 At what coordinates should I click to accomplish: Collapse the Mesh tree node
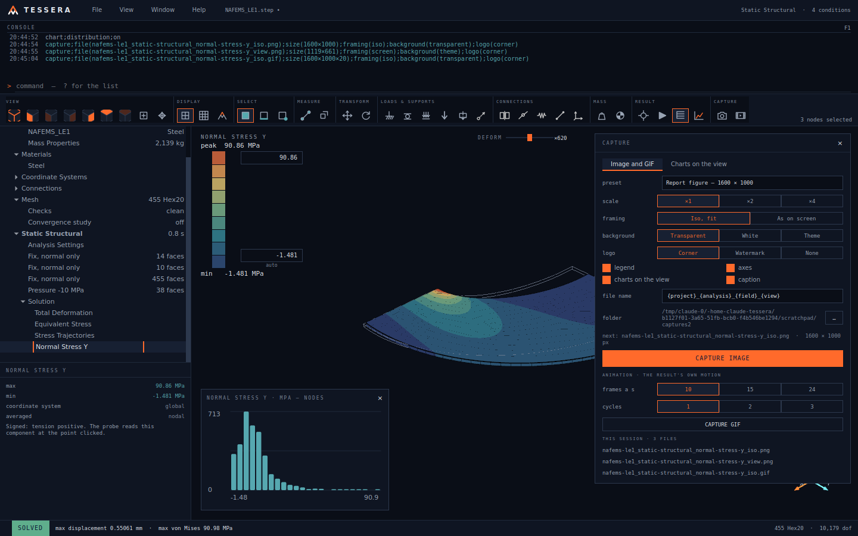17,200
